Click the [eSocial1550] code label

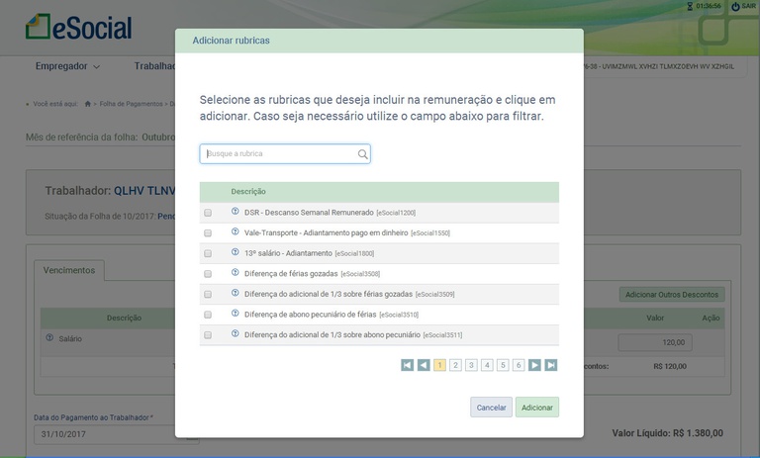click(x=430, y=233)
